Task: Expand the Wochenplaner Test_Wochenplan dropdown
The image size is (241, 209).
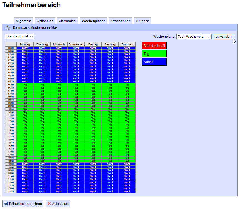Action: tap(194, 37)
